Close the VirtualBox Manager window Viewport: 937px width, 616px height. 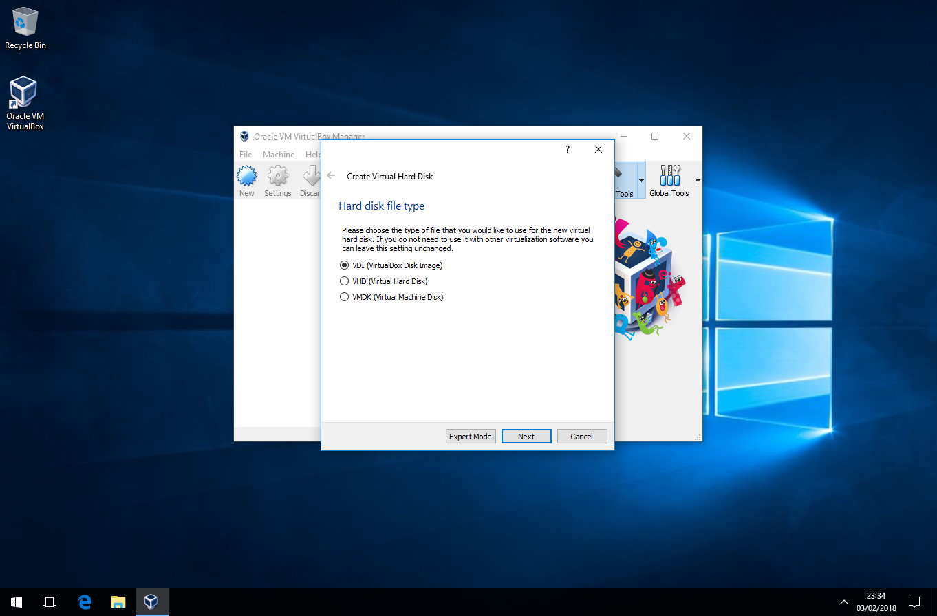[687, 136]
